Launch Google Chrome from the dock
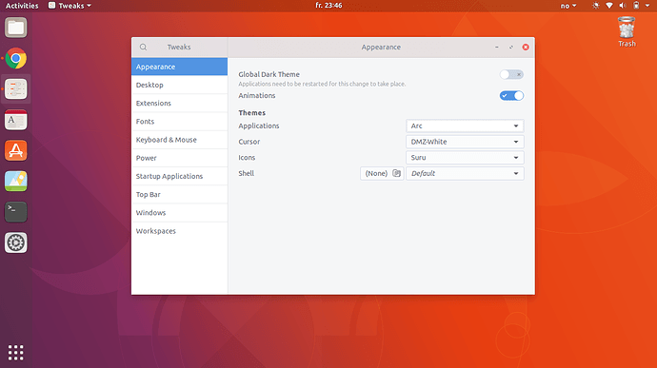Screen dimensions: 657x368 (16, 58)
